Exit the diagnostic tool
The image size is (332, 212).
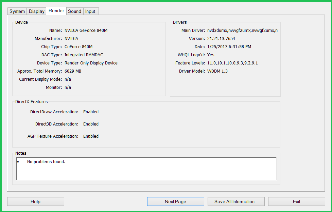(296, 201)
